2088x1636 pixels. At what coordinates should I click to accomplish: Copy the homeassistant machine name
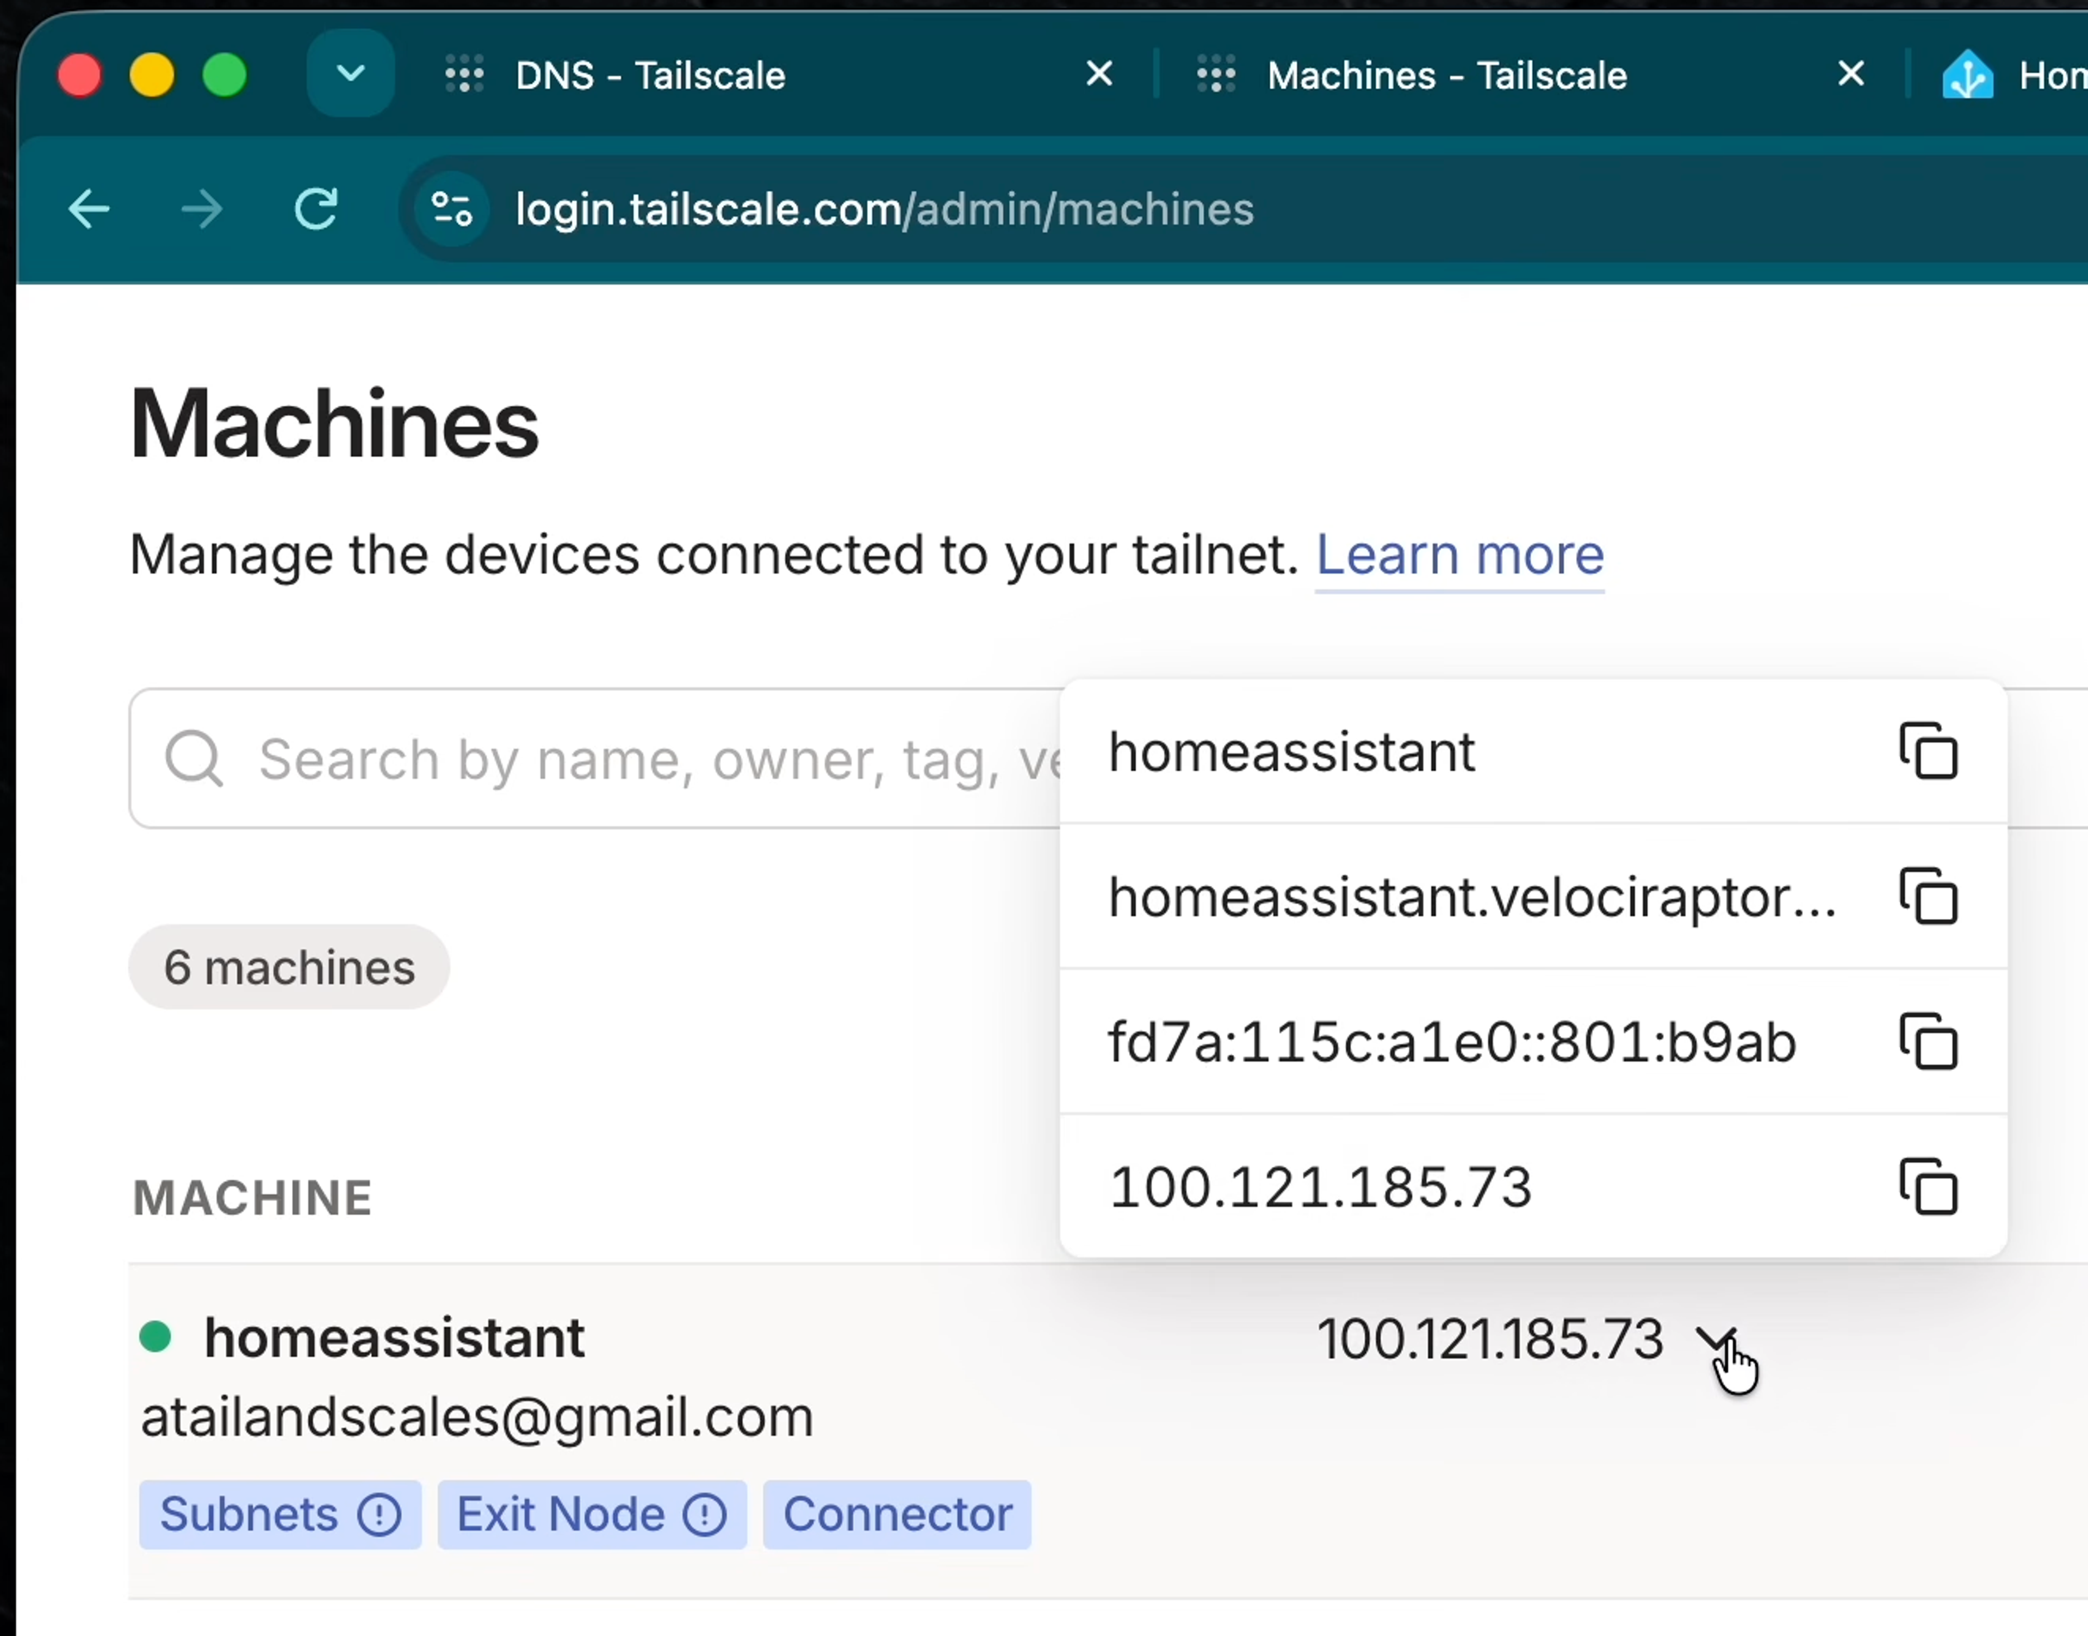tap(1928, 752)
